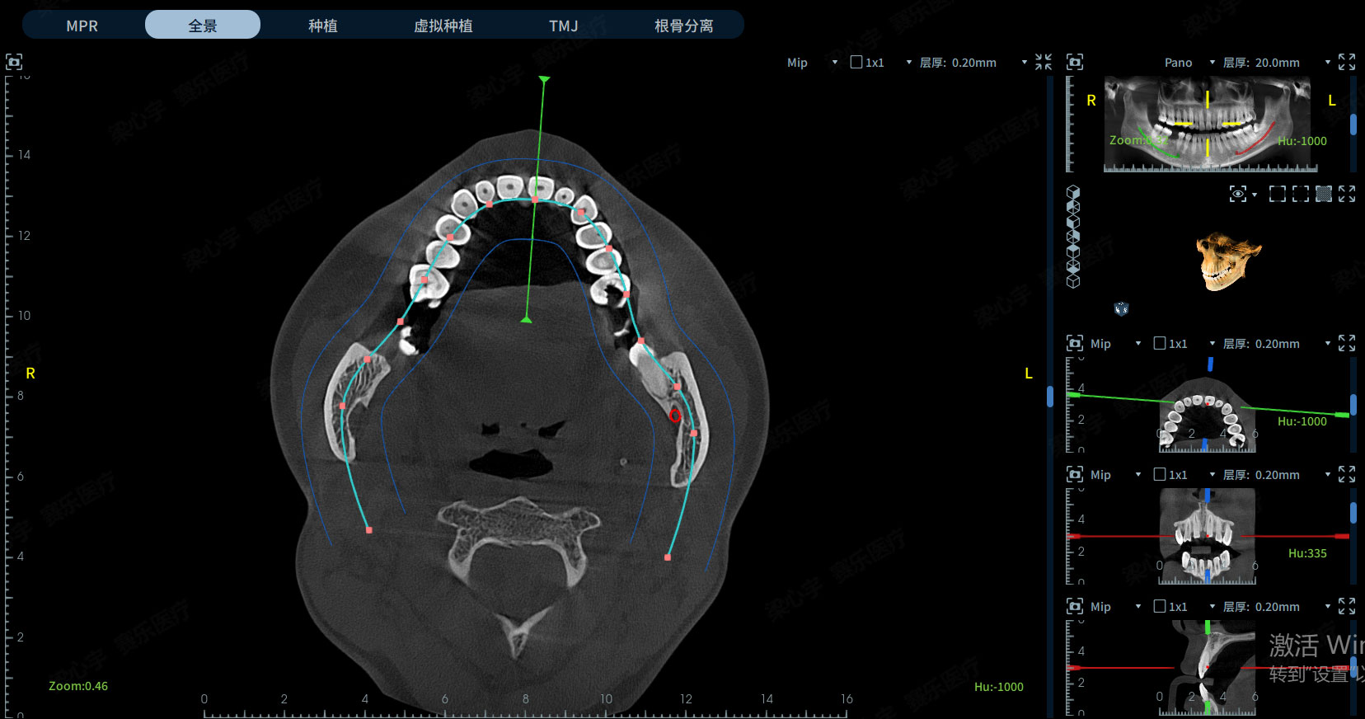Switch to the MPR tab
Viewport: 1365px width, 719px height.
point(82,26)
